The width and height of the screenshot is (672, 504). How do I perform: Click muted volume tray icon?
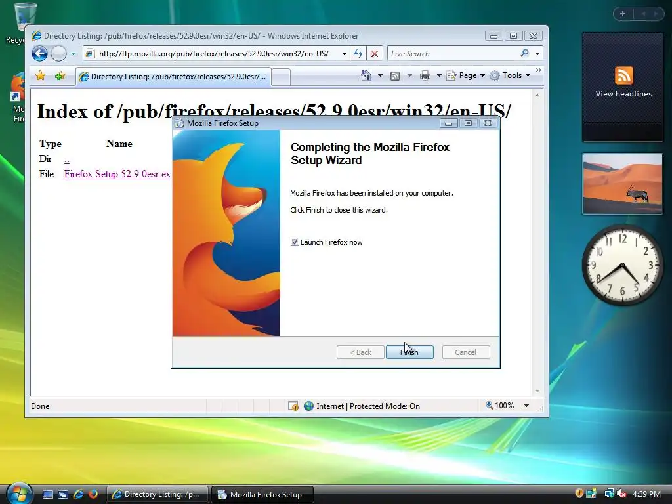click(621, 493)
